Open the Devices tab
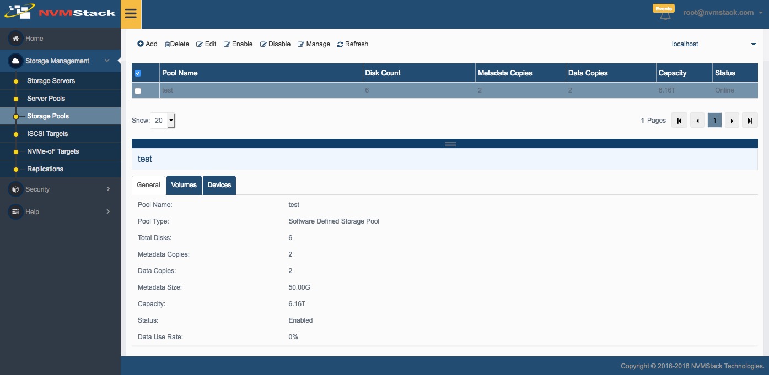 219,185
